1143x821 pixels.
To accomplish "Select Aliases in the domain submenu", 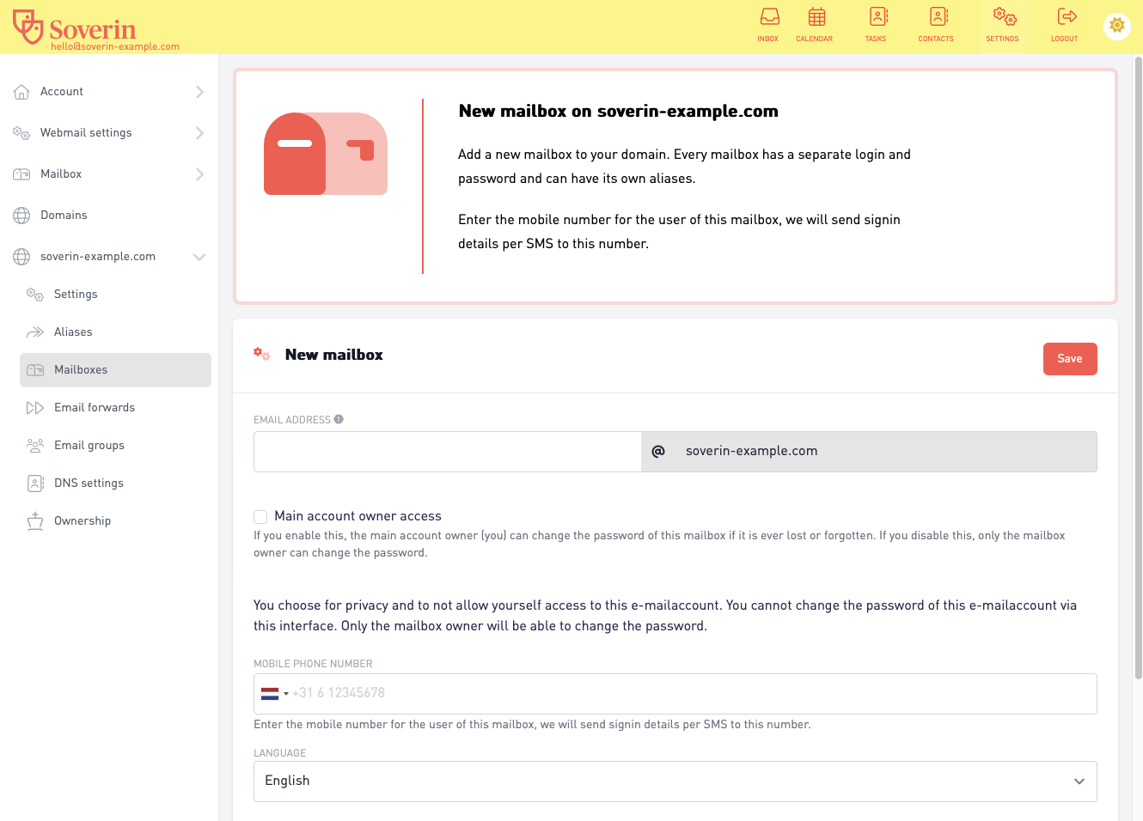I will tap(73, 332).
